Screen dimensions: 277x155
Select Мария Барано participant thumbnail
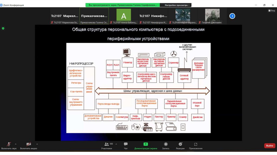[183, 16]
